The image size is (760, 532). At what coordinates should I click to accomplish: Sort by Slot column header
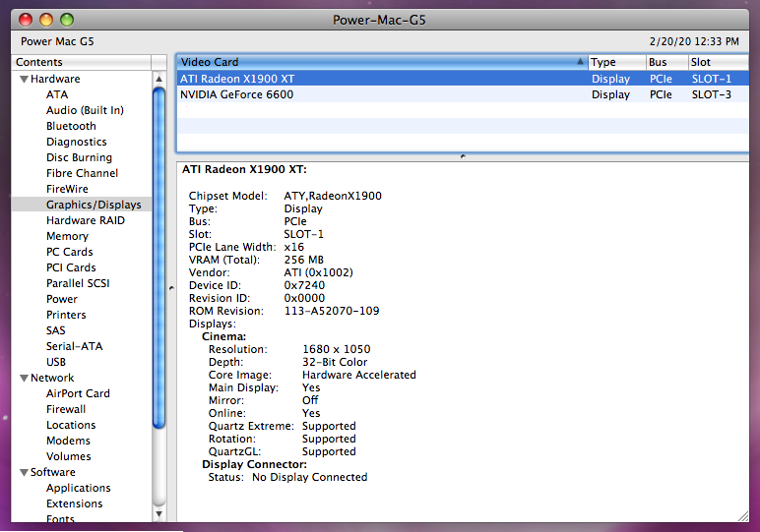(x=719, y=62)
